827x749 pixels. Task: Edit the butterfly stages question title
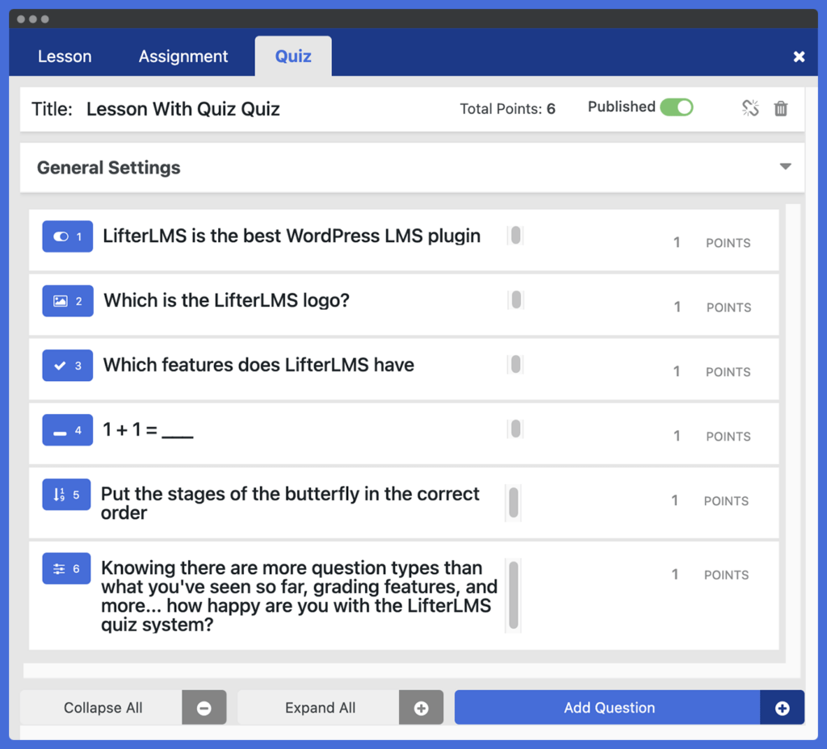[290, 504]
